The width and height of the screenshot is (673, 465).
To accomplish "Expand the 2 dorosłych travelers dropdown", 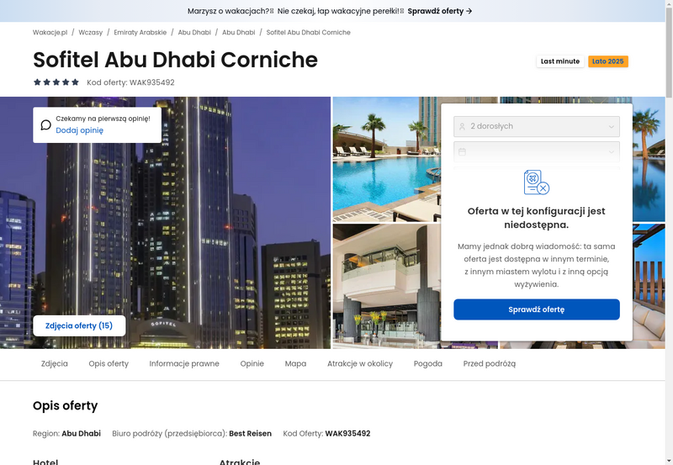I will (537, 126).
